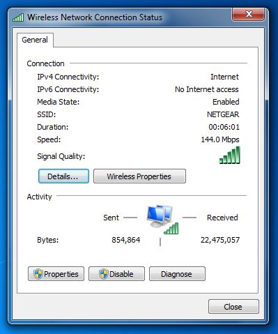Click the 144.0 Mbps speed value
The height and width of the screenshot is (334, 278).
220,139
